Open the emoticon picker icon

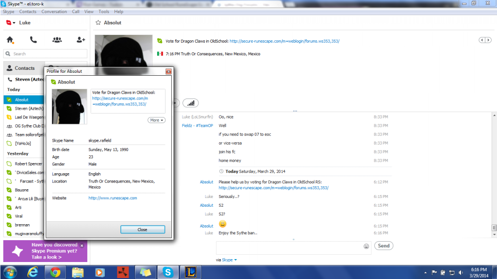(366, 246)
